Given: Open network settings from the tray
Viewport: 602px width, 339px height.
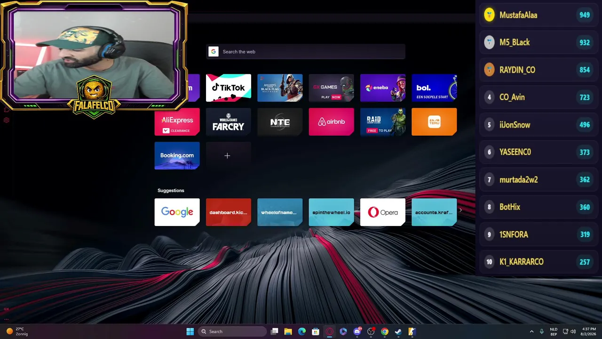Looking at the screenshot, I should pos(566,331).
